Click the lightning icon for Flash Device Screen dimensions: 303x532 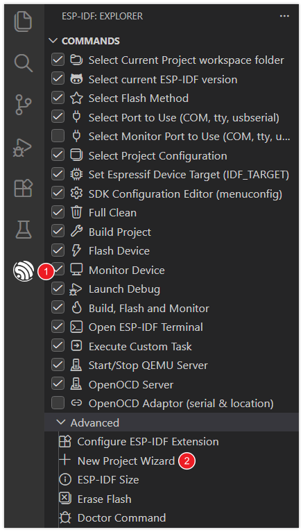(76, 250)
